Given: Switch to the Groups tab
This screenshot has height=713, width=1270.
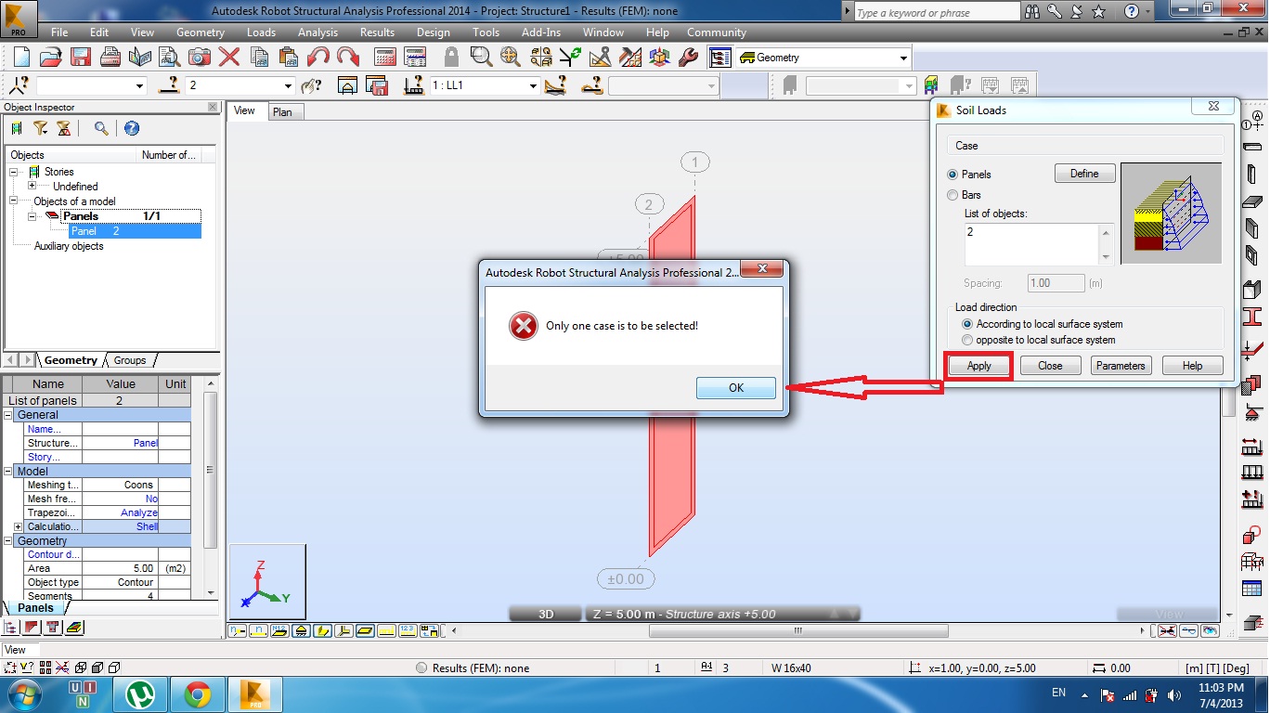Looking at the screenshot, I should tap(130, 360).
